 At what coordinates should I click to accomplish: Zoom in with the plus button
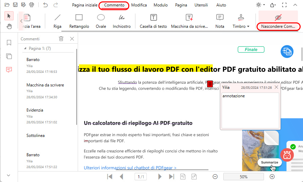(272, 177)
